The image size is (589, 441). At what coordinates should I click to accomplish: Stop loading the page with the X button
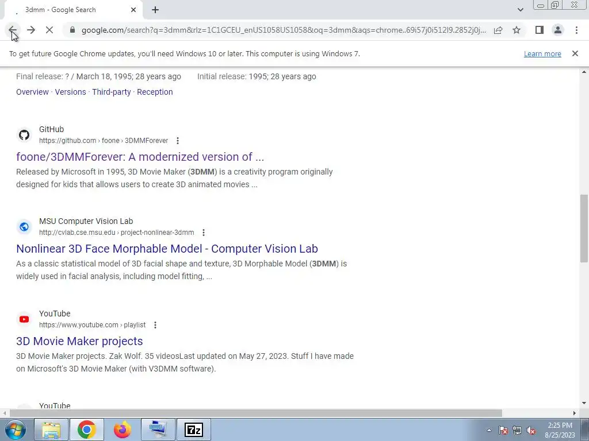pos(49,30)
